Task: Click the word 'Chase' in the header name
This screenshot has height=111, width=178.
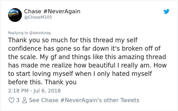Action: 33,12
